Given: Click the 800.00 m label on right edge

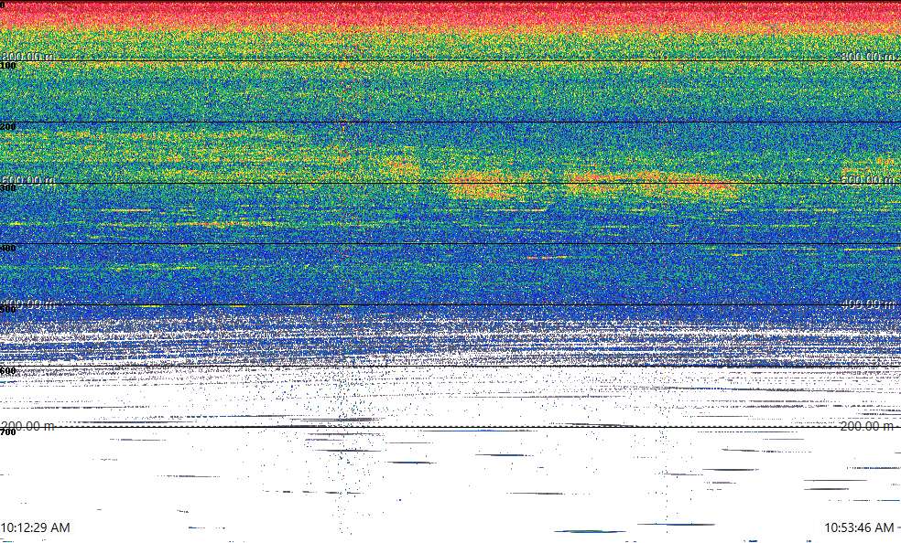Looking at the screenshot, I should (x=868, y=56).
